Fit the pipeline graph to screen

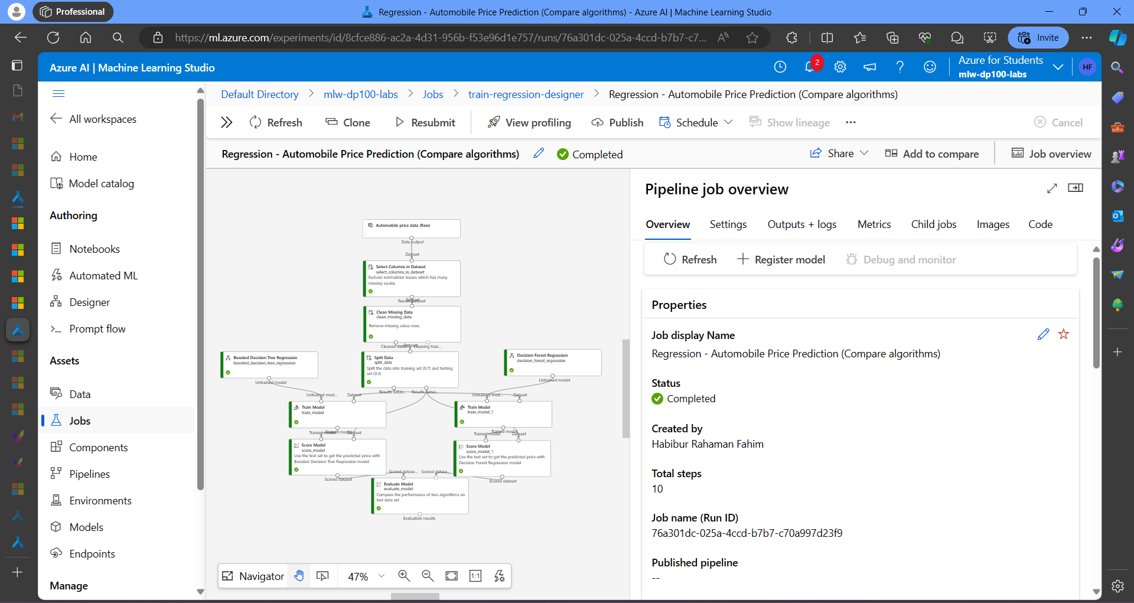(452, 576)
